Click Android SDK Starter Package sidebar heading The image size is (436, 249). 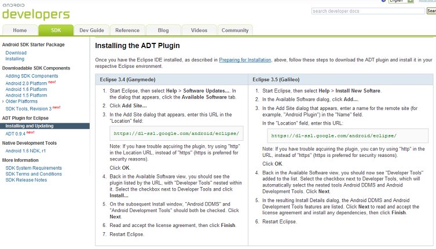(34, 45)
